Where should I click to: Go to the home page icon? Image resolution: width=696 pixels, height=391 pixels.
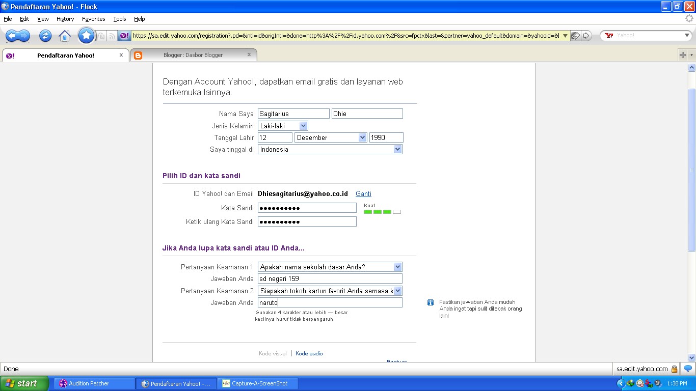pyautogui.click(x=65, y=36)
